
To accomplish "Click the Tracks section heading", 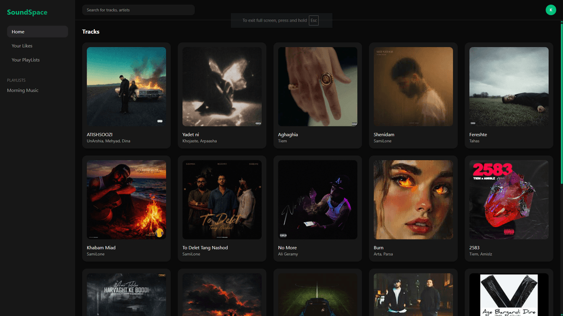I will 91,32.
